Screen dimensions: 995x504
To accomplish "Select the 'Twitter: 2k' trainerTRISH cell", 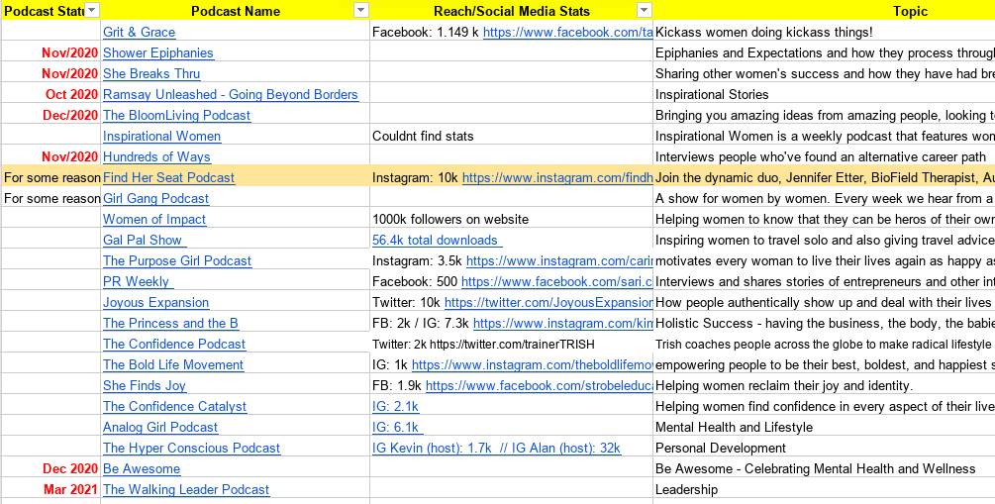I will click(512, 344).
